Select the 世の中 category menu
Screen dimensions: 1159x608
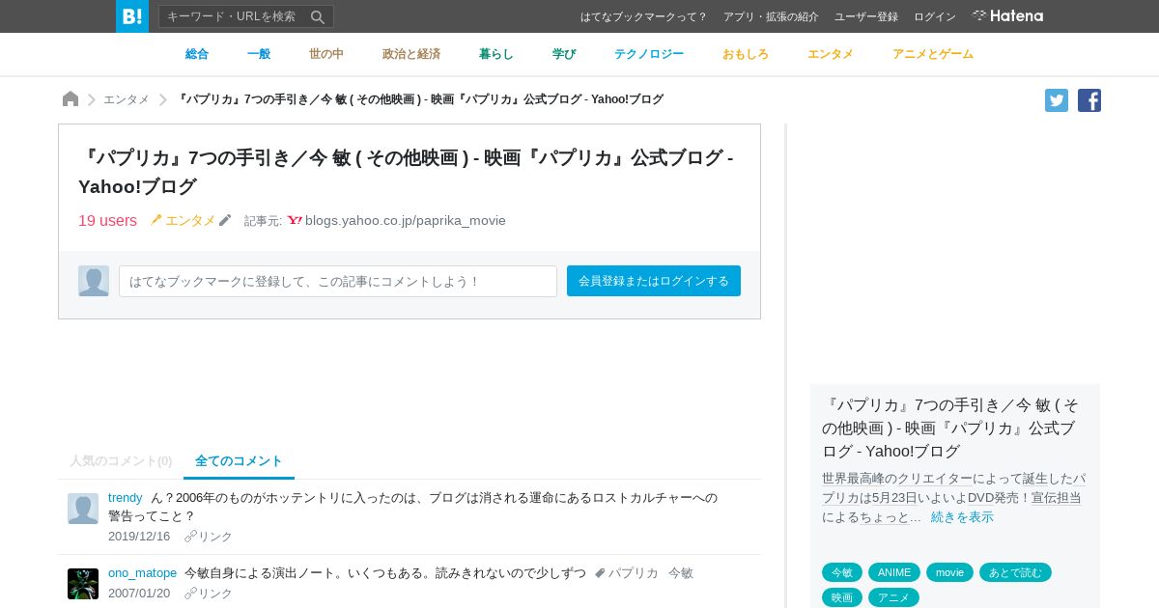(326, 54)
